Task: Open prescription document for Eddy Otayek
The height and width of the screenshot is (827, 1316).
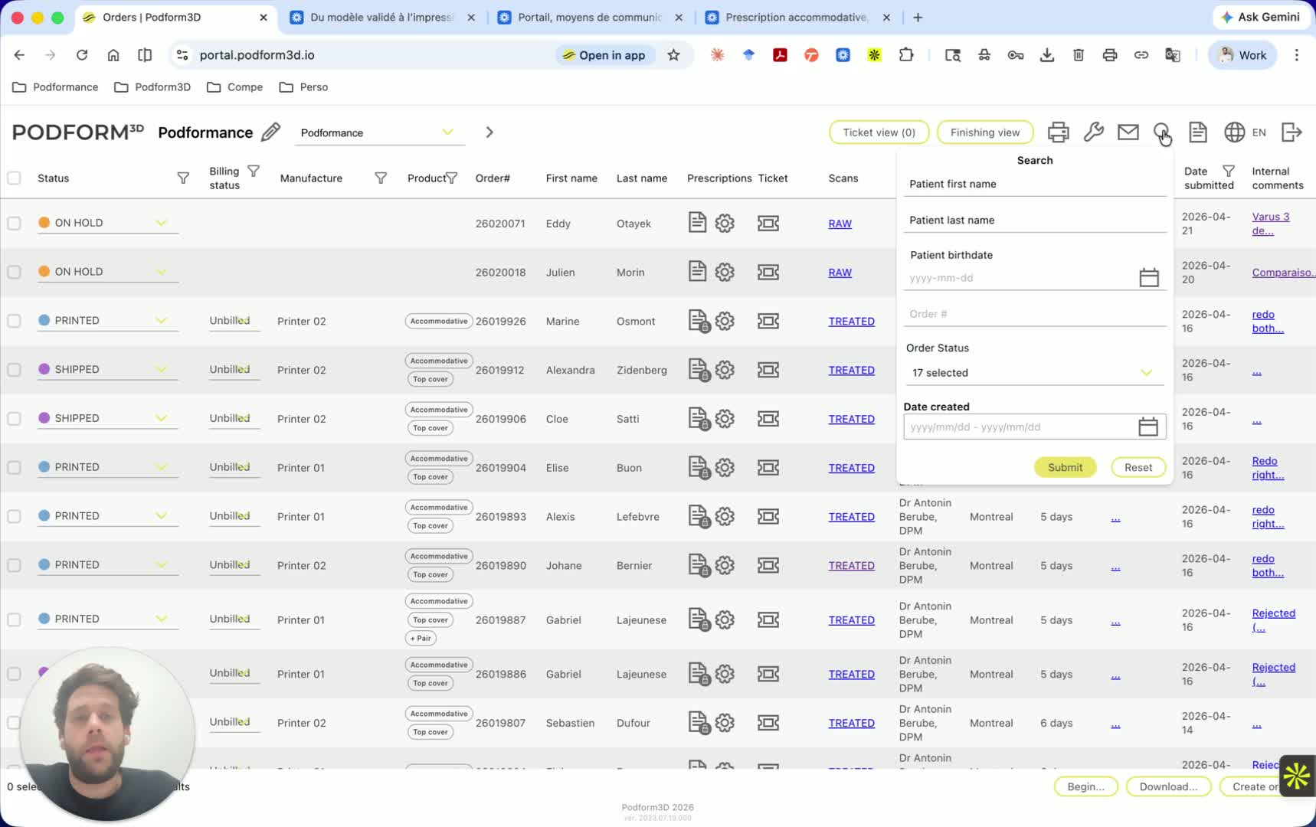Action: 697,223
